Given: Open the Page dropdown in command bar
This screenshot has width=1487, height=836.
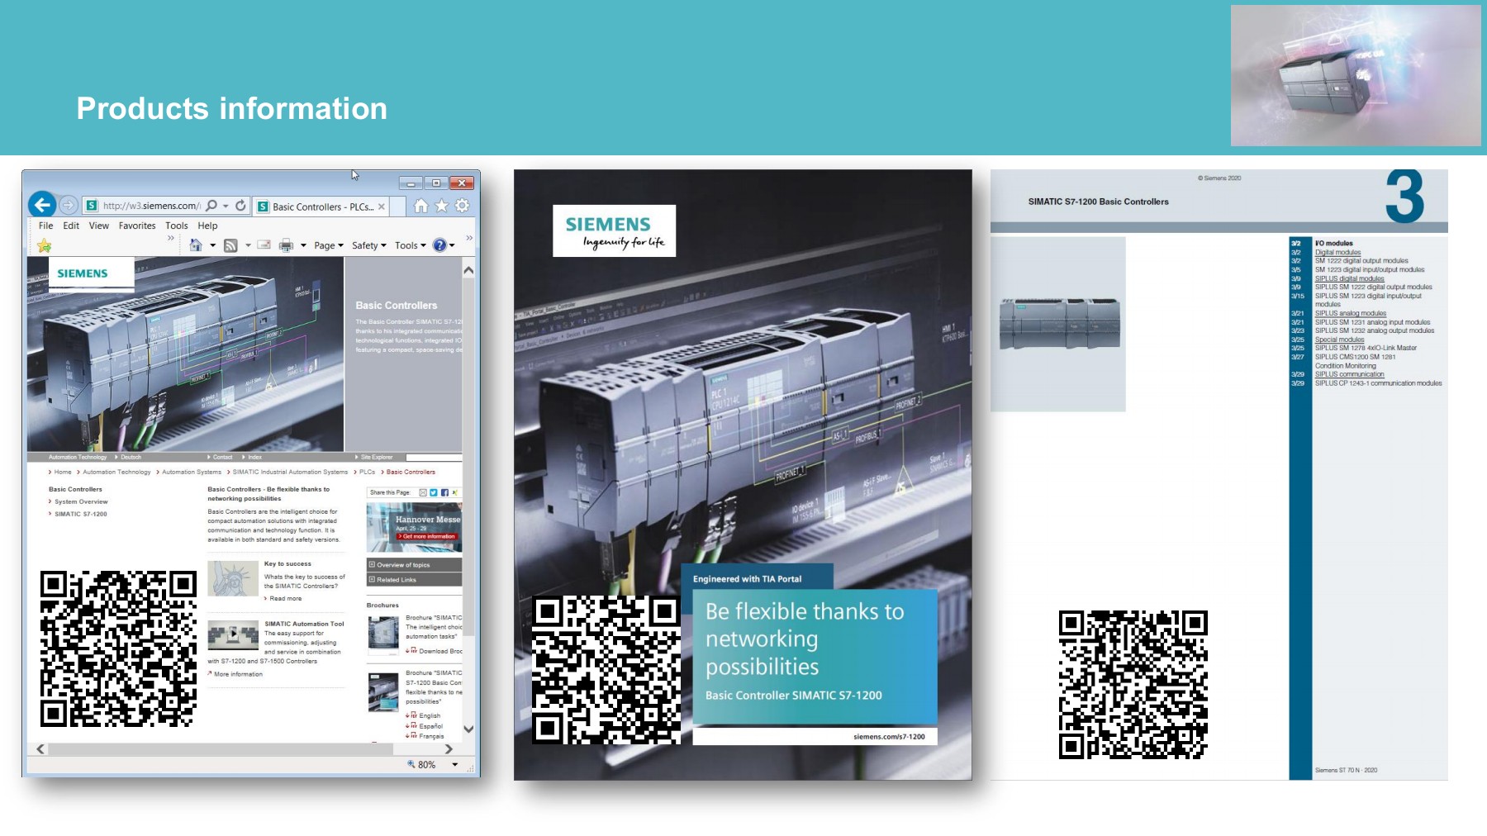Looking at the screenshot, I should pos(328,245).
